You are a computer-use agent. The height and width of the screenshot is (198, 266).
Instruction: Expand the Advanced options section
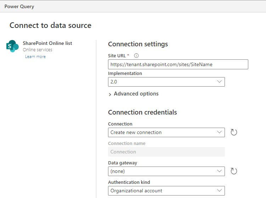[134, 94]
